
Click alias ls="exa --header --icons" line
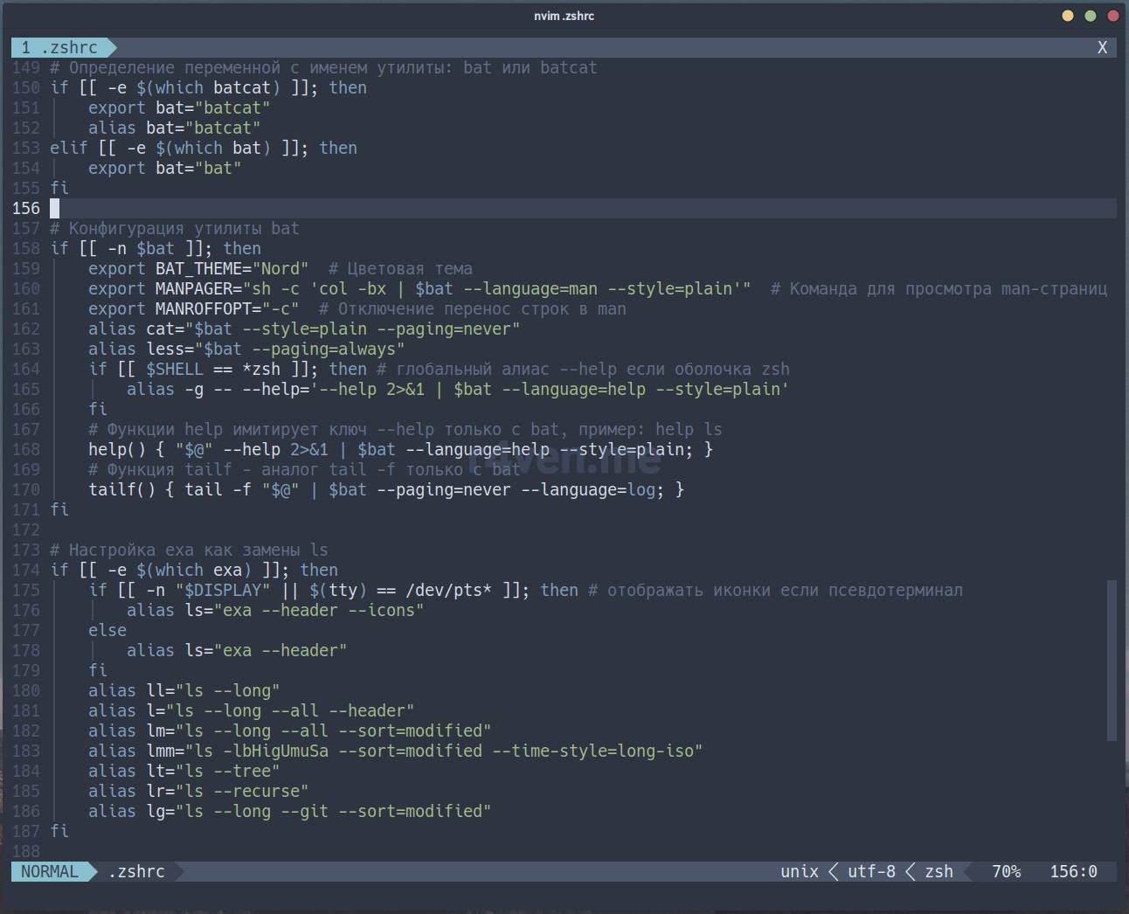coord(274,610)
